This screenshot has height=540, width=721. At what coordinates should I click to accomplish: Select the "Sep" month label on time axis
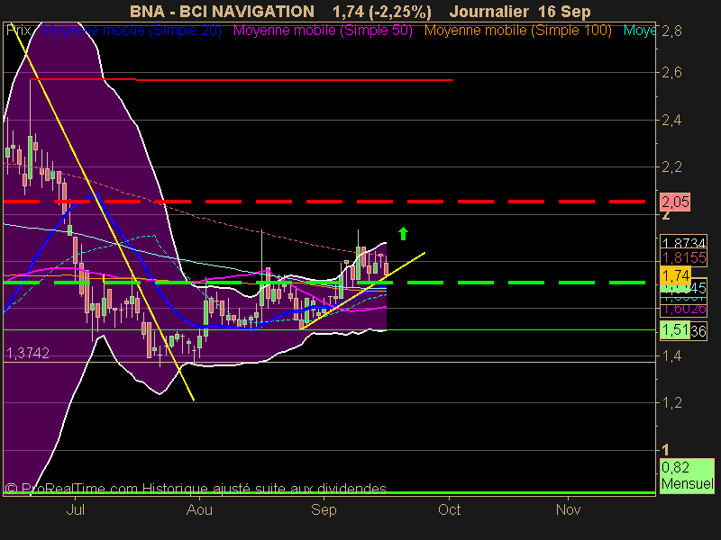(324, 509)
